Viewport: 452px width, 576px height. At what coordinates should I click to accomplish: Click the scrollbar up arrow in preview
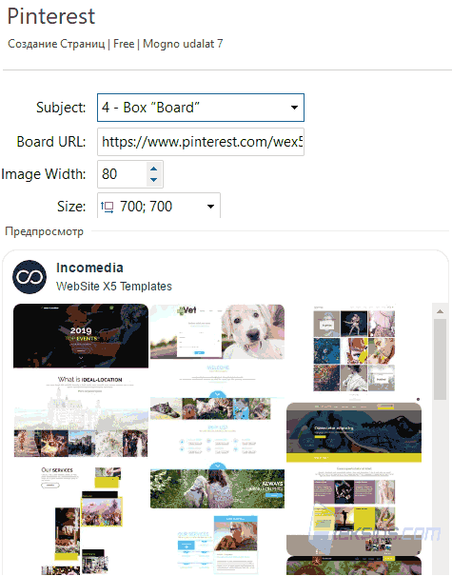click(441, 311)
